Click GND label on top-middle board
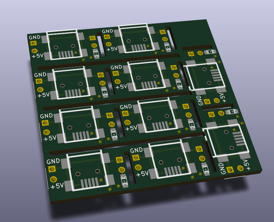 (x=108, y=31)
